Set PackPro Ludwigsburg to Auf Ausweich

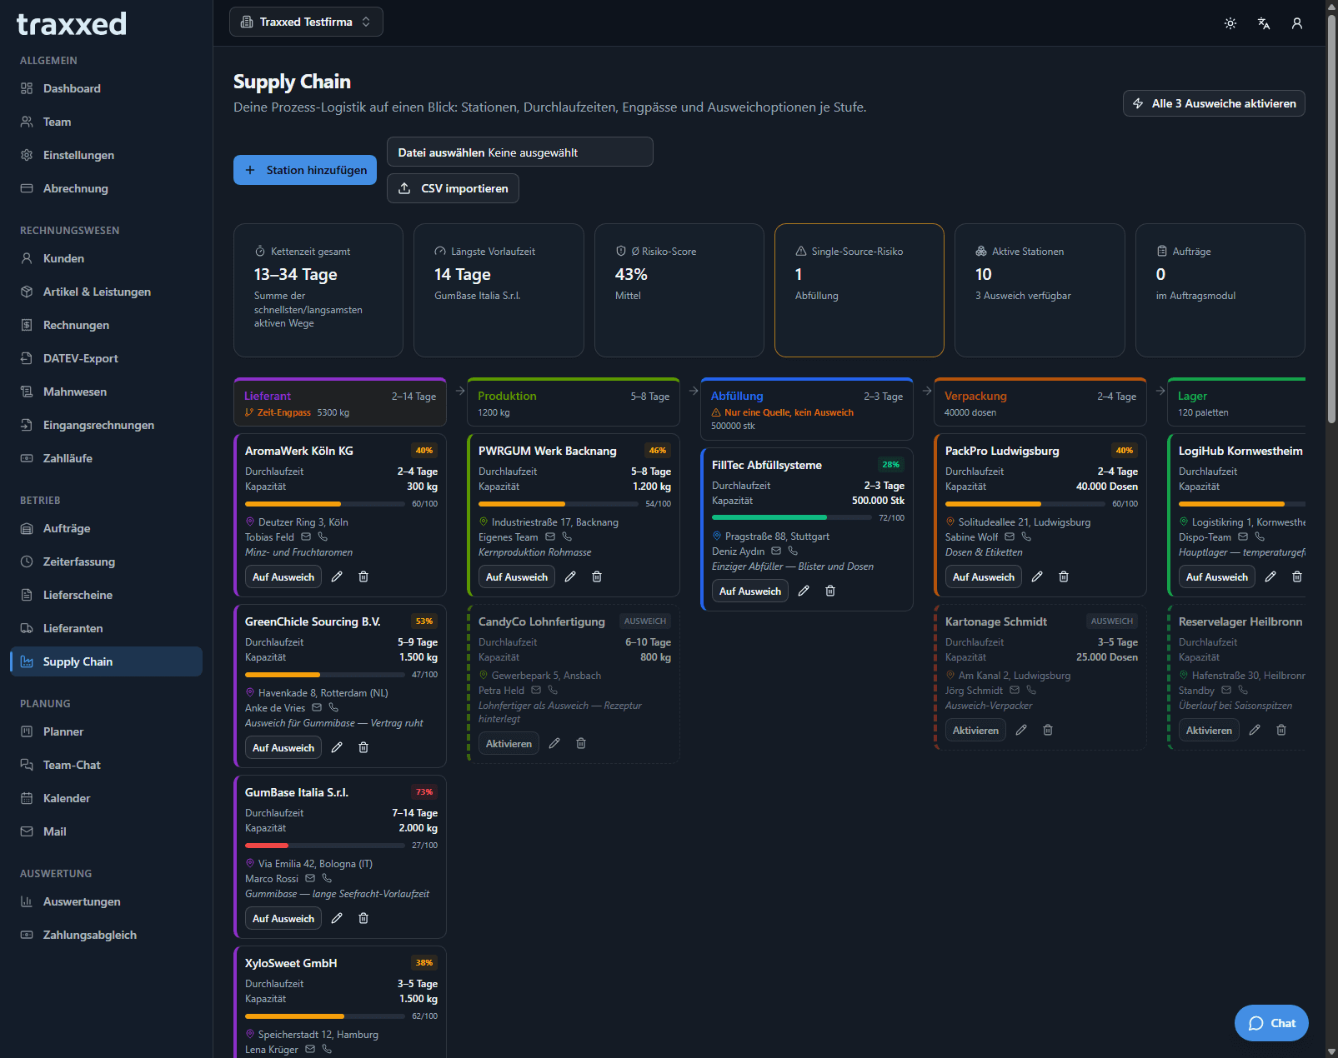coord(984,576)
